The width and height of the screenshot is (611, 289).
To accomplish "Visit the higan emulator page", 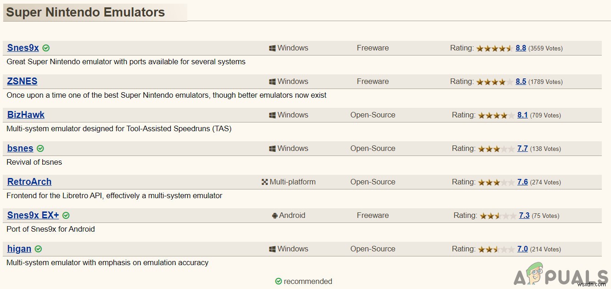I will click(x=19, y=249).
